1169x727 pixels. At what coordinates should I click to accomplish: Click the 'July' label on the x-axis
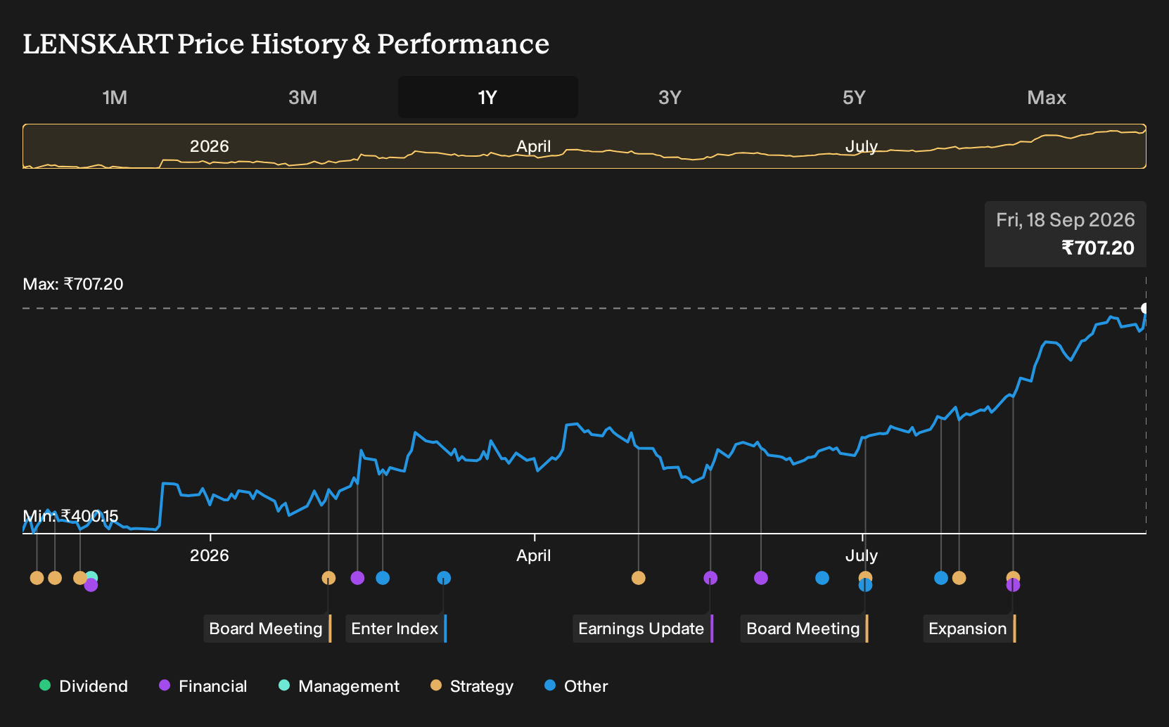(x=862, y=555)
